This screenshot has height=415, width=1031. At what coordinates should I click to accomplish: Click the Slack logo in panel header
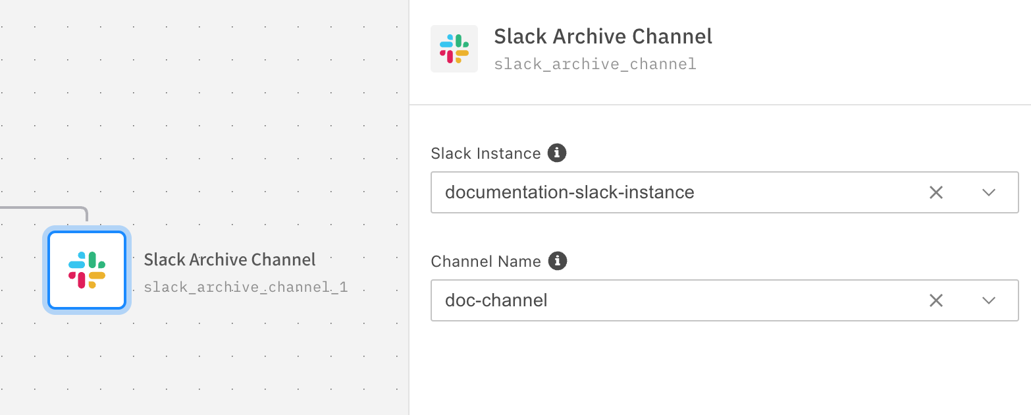454,49
